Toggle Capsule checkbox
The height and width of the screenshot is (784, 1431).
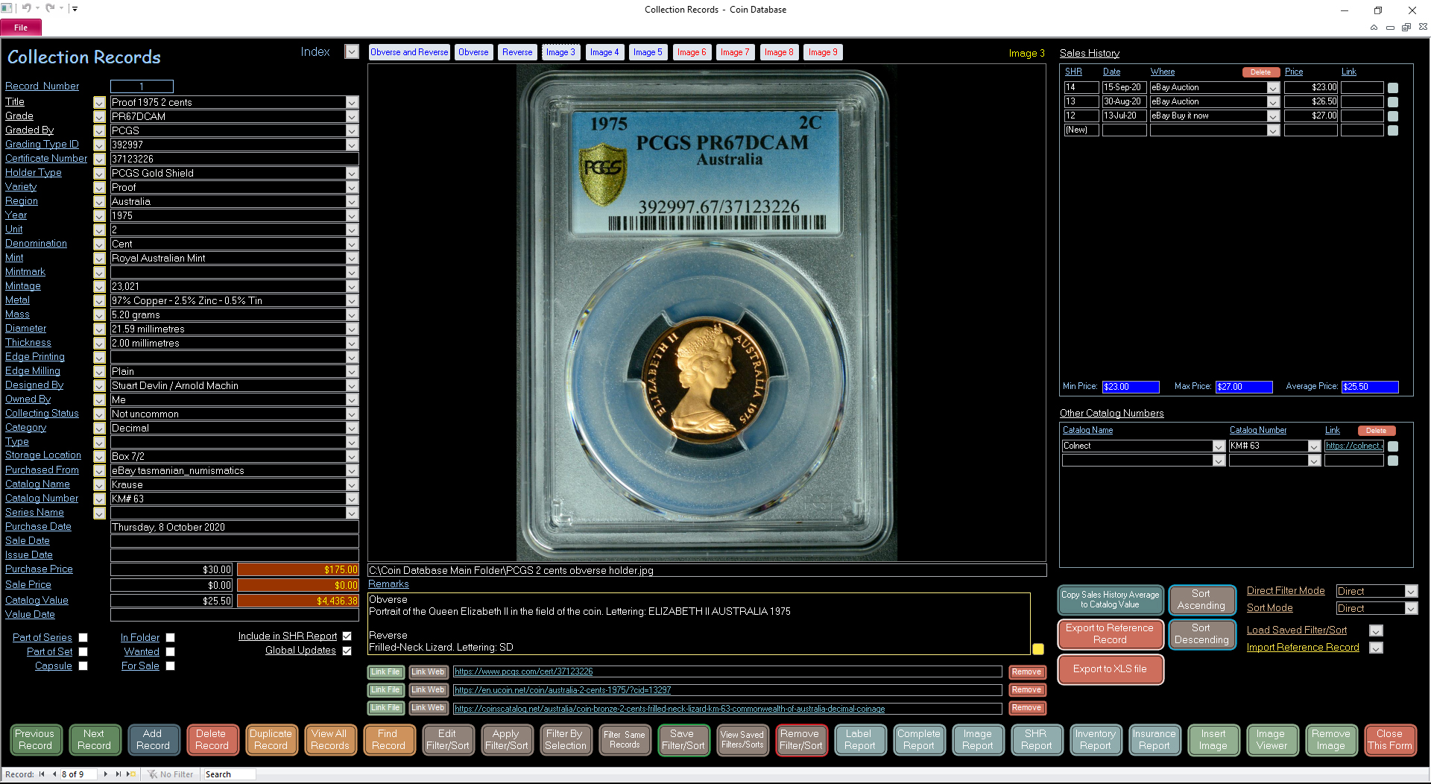click(x=83, y=666)
